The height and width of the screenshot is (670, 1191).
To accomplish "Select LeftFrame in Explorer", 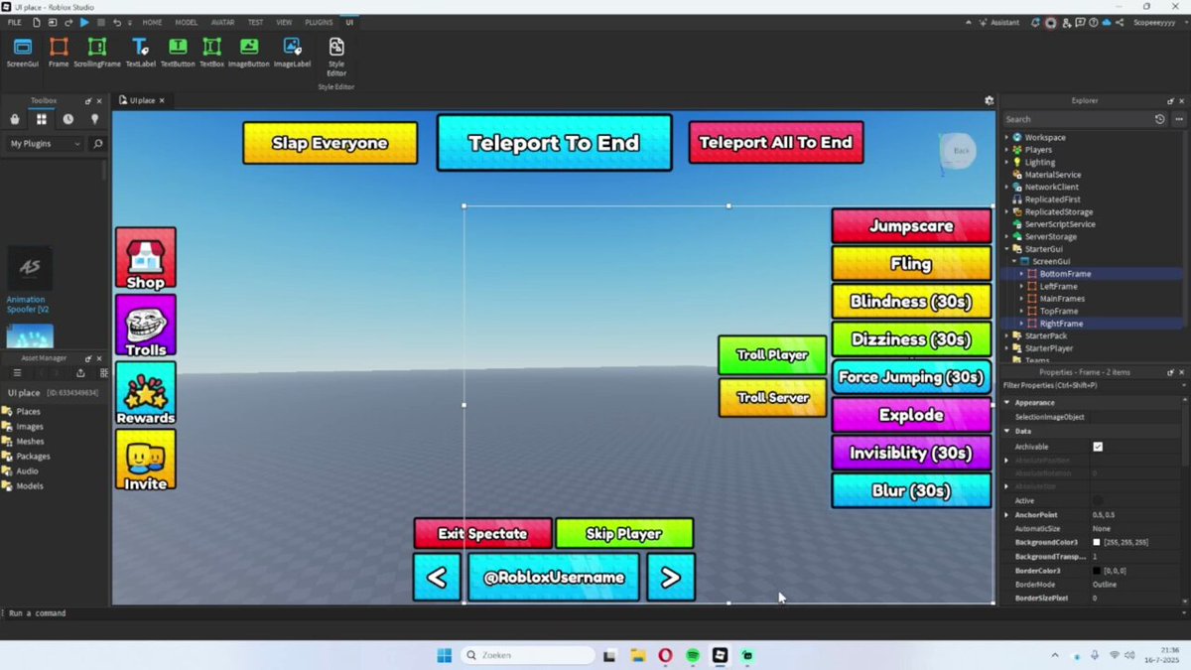I will 1058,286.
